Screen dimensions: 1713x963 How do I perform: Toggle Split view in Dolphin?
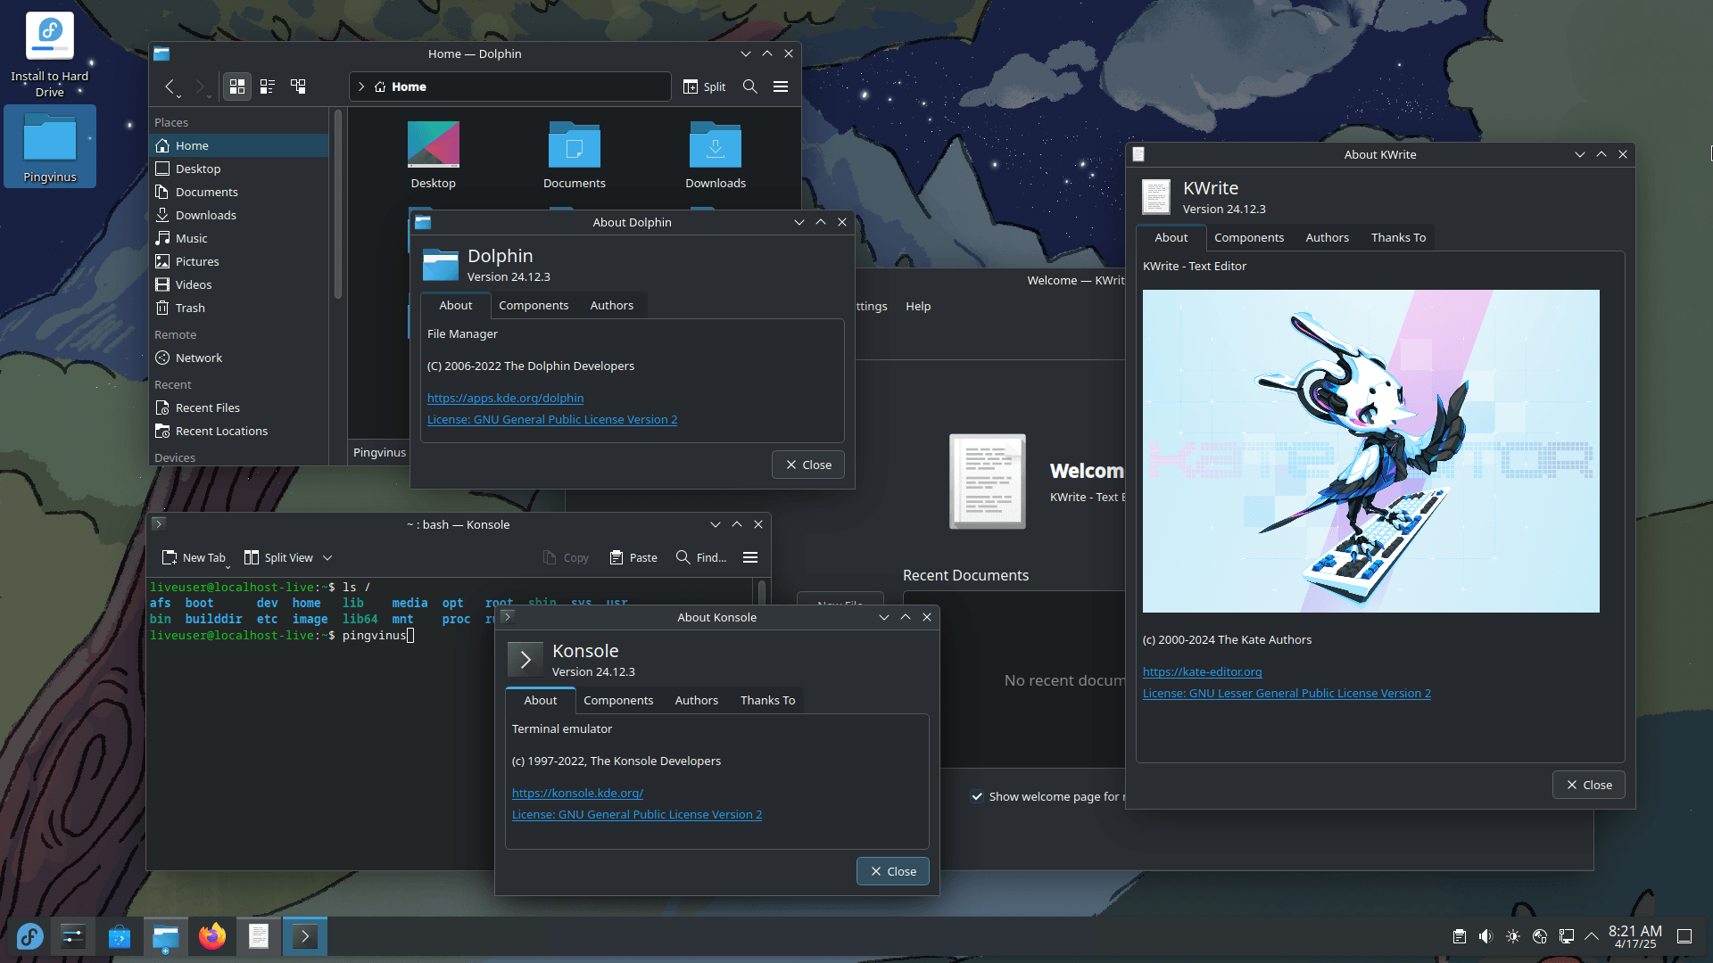705,86
